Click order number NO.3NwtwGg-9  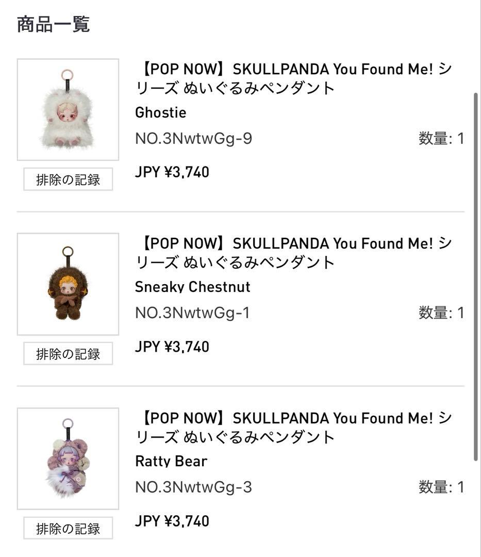pyautogui.click(x=193, y=139)
